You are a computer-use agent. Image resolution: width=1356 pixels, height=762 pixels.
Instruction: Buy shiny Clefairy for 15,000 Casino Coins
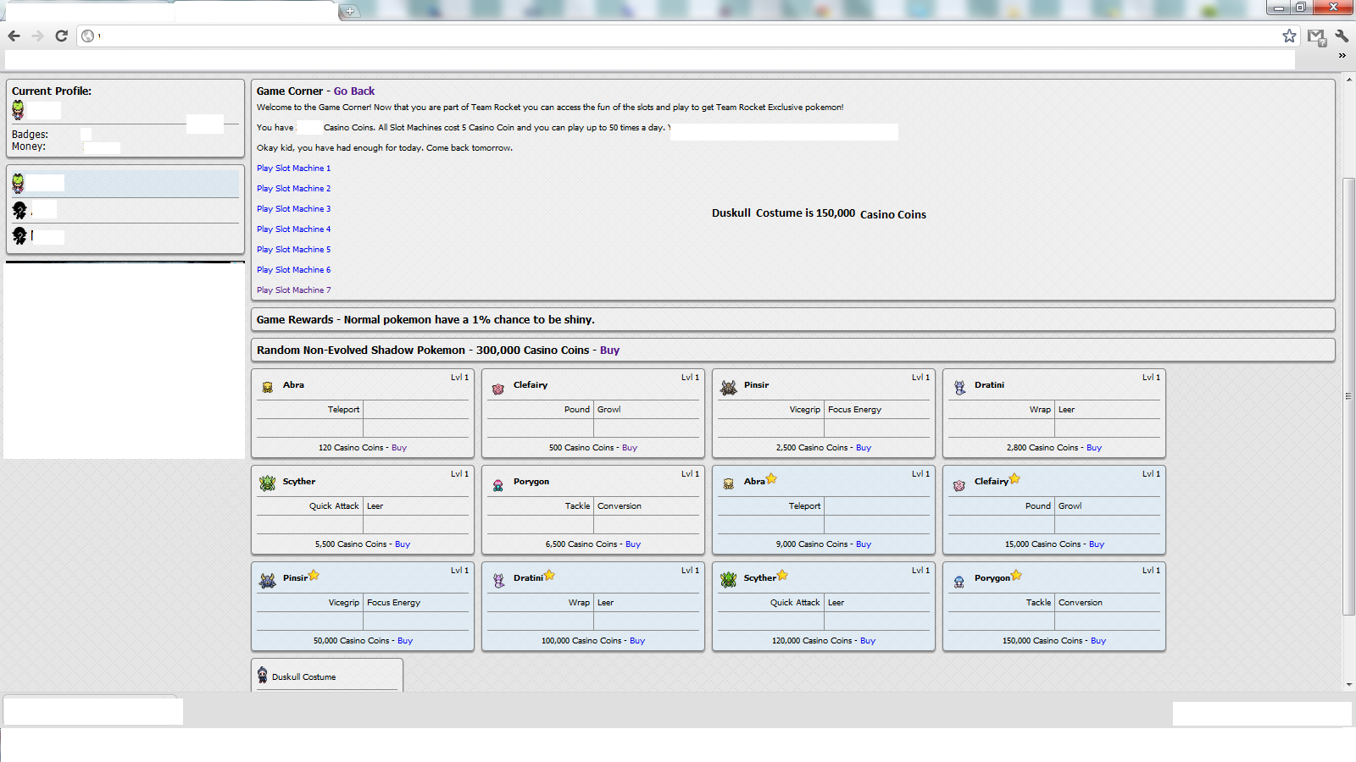(1097, 544)
